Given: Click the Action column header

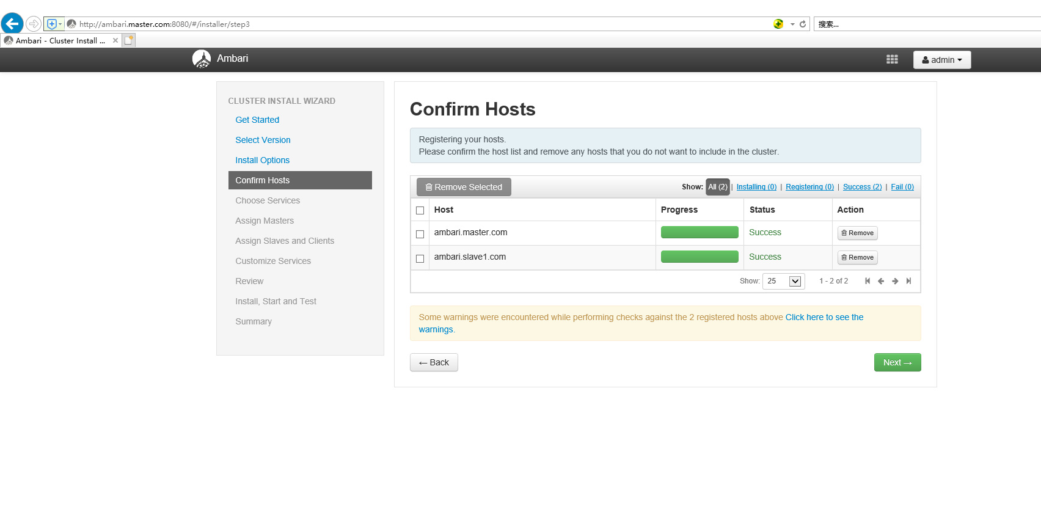Looking at the screenshot, I should 850,210.
